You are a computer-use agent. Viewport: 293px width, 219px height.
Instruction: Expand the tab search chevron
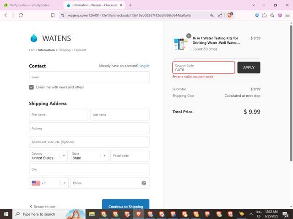tap(254, 5)
